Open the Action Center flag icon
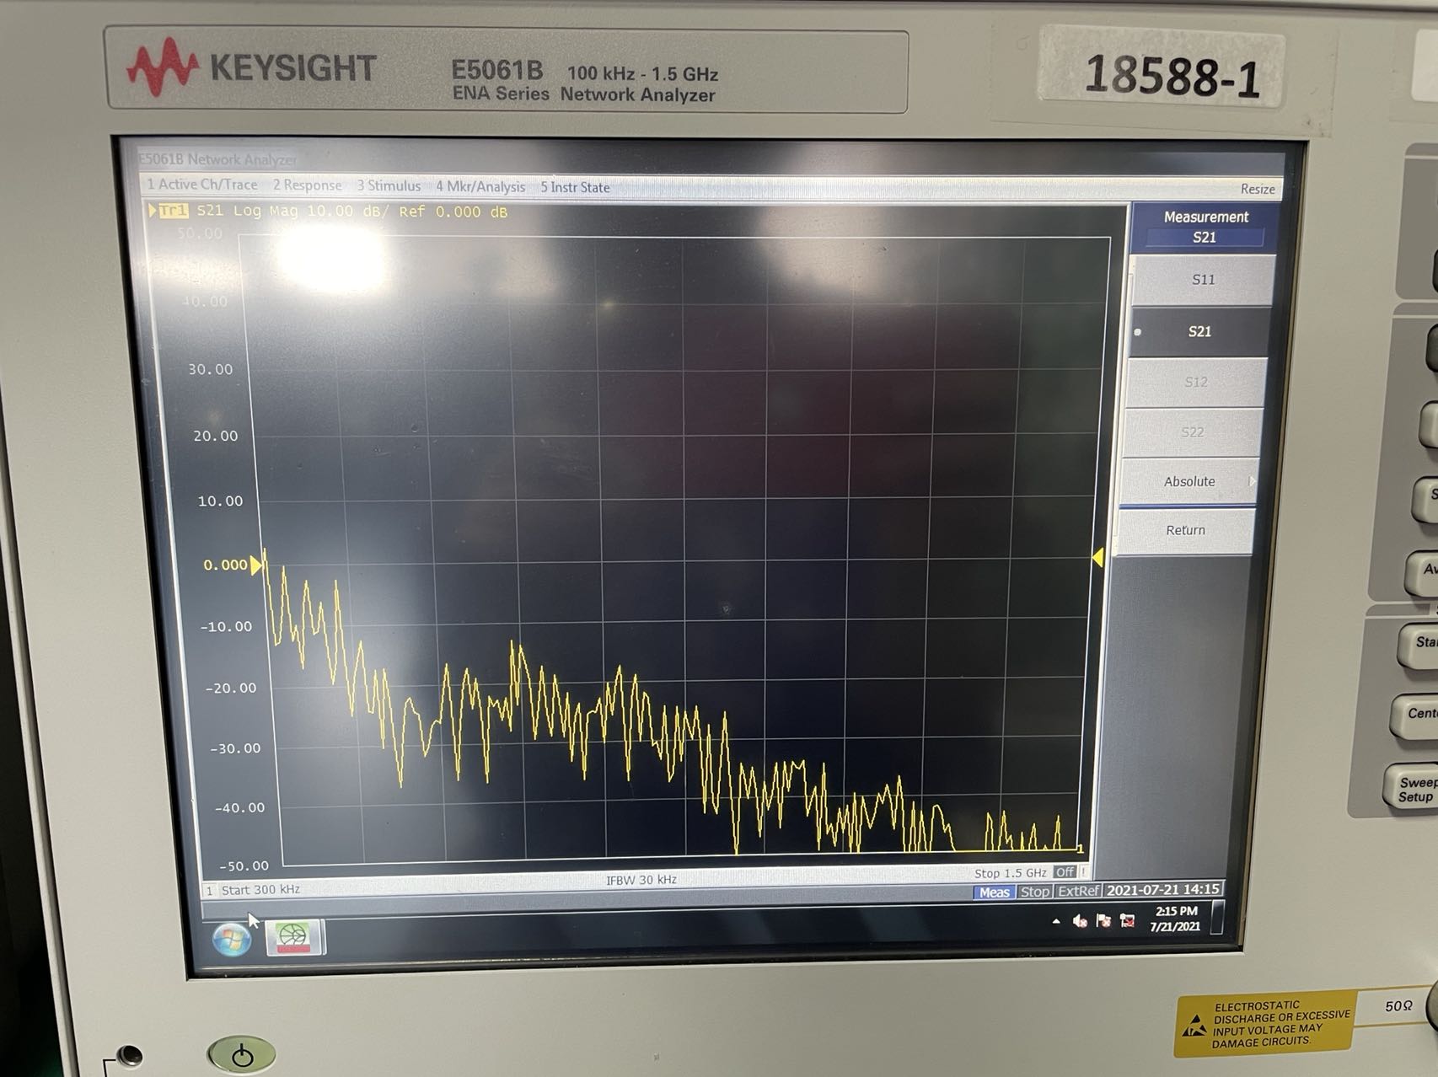This screenshot has width=1438, height=1077. pyautogui.click(x=1103, y=921)
